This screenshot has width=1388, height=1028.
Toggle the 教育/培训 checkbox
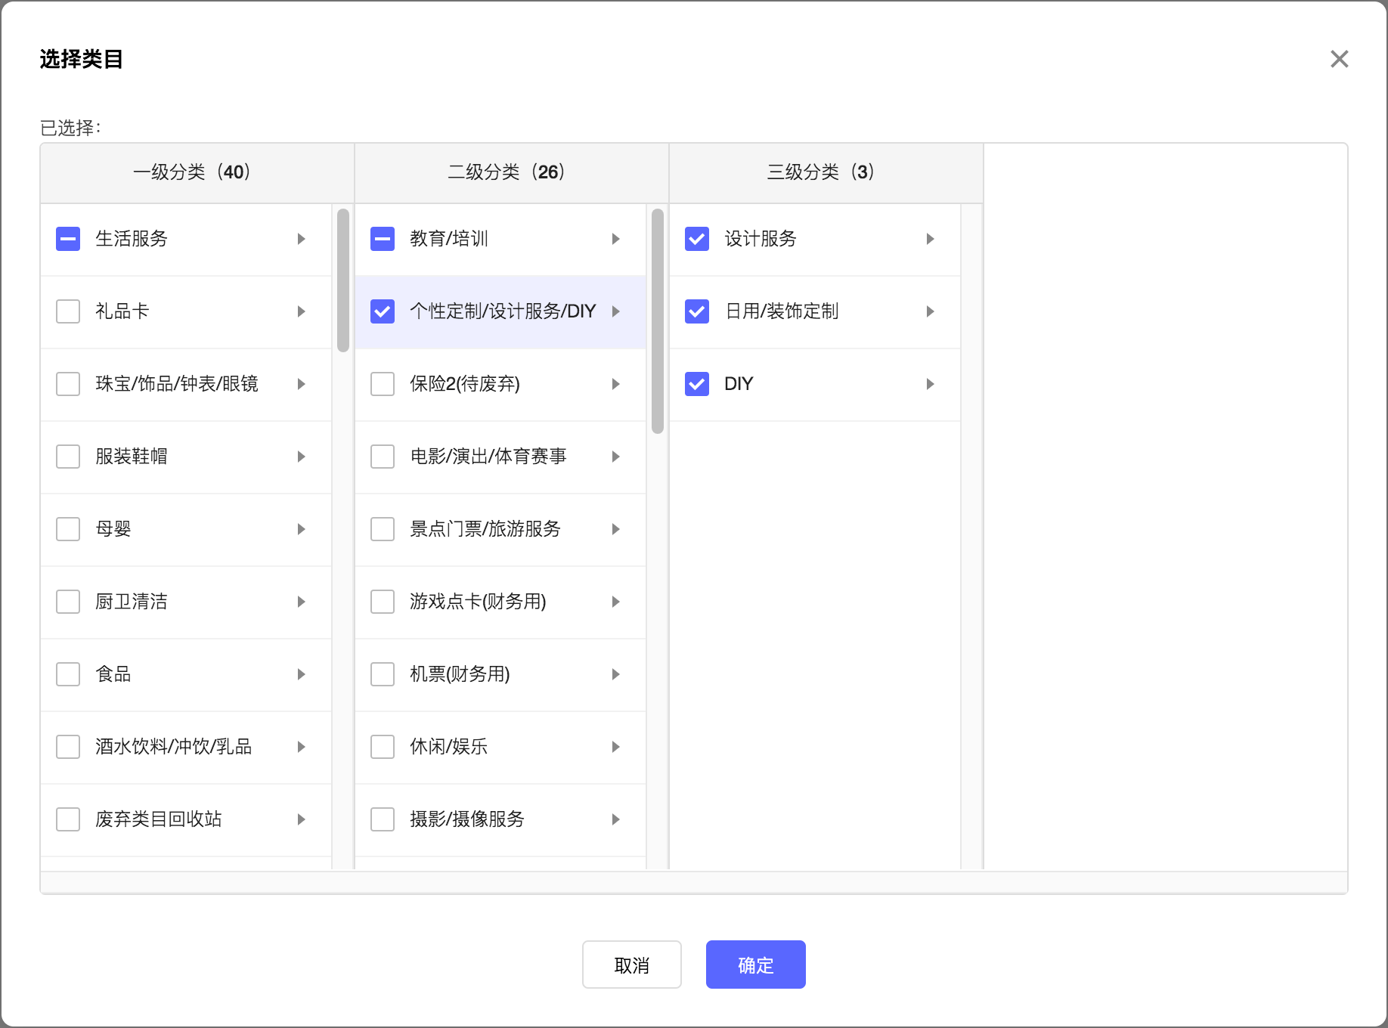click(x=383, y=239)
